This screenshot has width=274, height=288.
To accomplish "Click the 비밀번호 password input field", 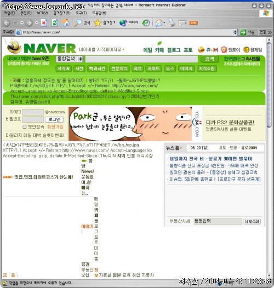I will pos(33,119).
